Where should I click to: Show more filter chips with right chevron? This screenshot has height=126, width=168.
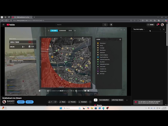coord(127,100)
